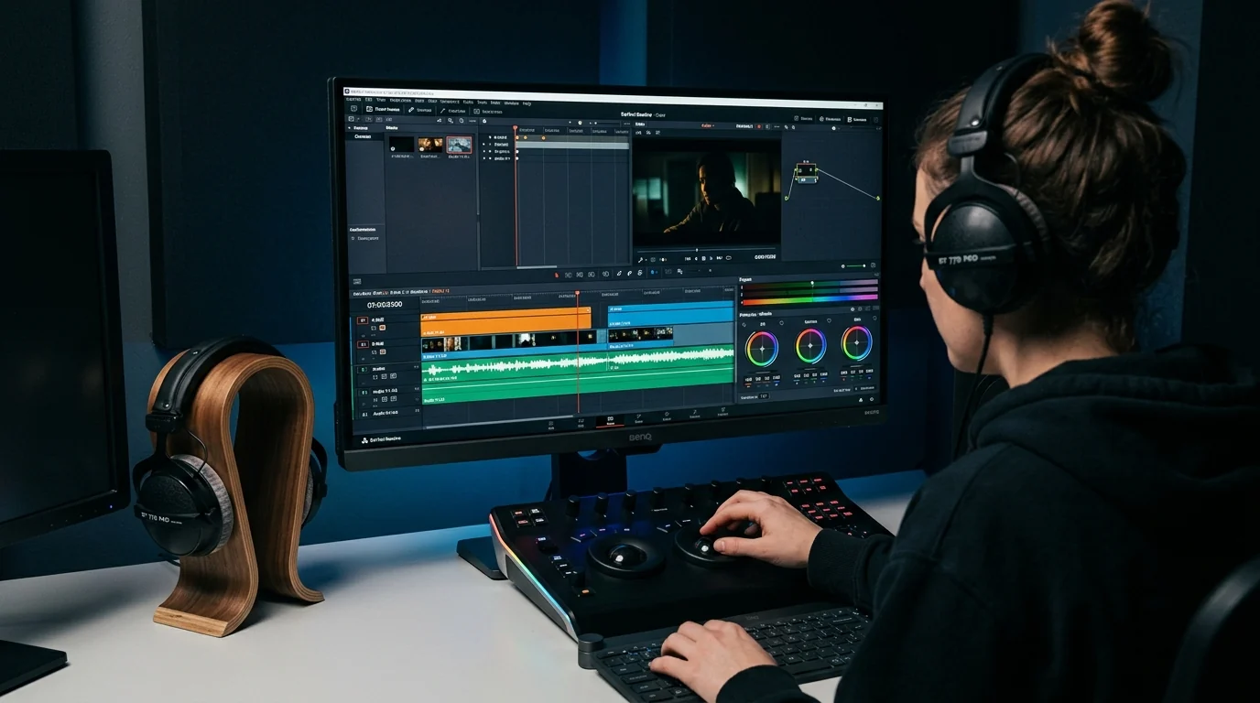Select the red-bordered media pool thumbnail
This screenshot has height=703, width=1260.
click(x=460, y=145)
